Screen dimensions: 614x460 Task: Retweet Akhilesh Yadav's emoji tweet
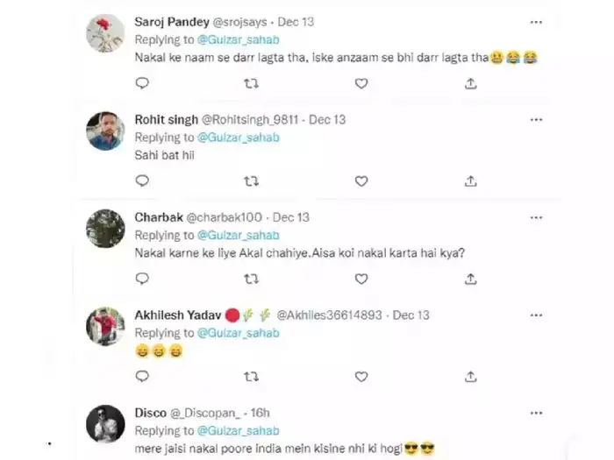pos(251,377)
